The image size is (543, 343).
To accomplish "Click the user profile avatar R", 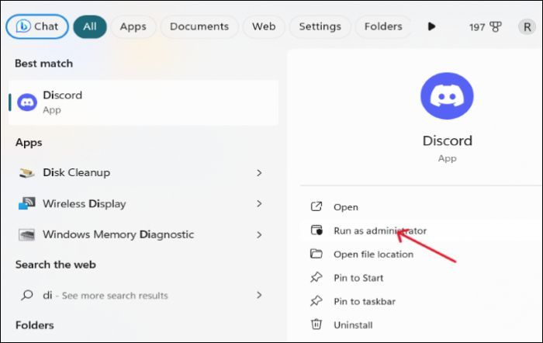I will [527, 27].
